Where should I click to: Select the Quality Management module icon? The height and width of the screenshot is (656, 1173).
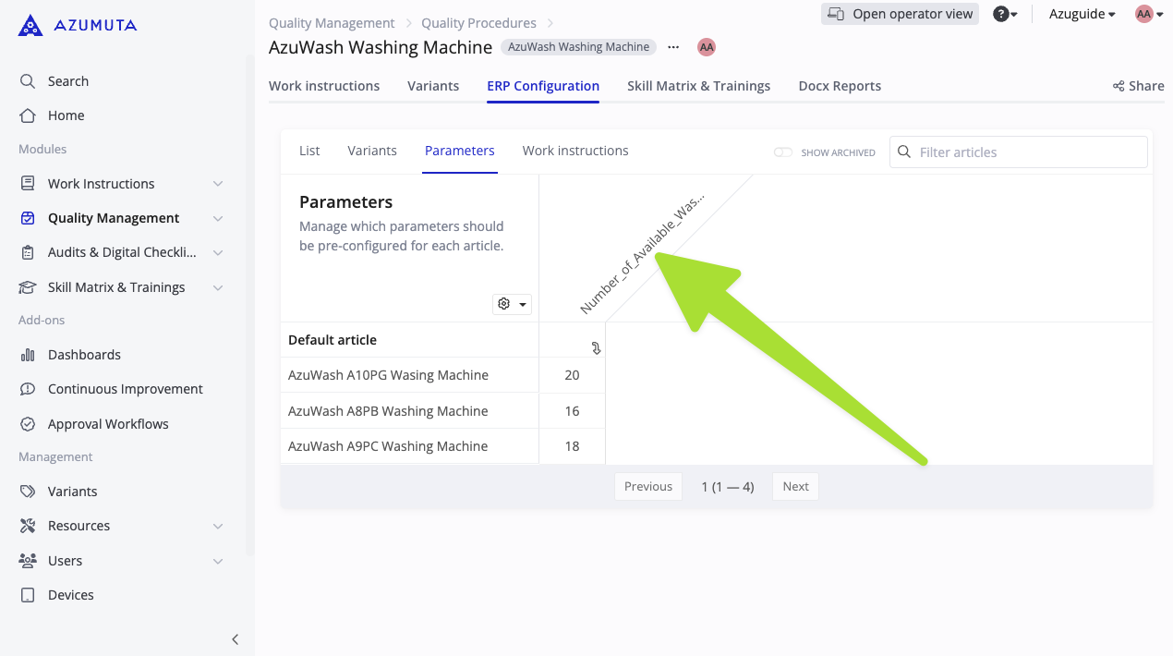(x=27, y=217)
